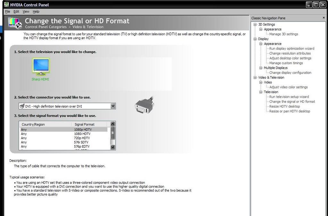Select the Sharp HDMI display icon

[41, 69]
